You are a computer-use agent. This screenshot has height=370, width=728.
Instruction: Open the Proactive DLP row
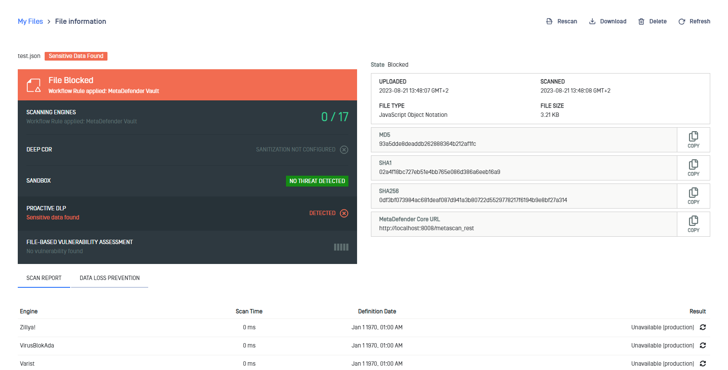[x=187, y=213]
